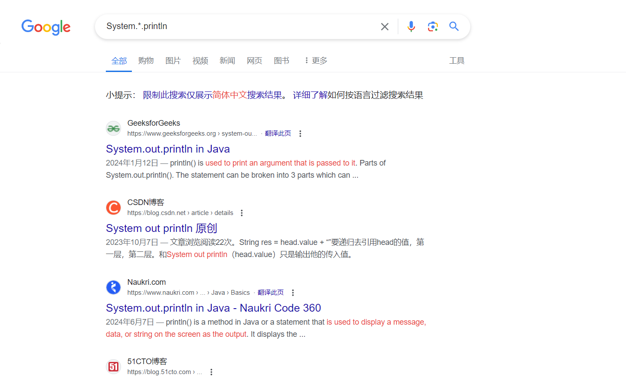Switch to the 视频 tab
This screenshot has width=626, height=381.
tap(200, 61)
